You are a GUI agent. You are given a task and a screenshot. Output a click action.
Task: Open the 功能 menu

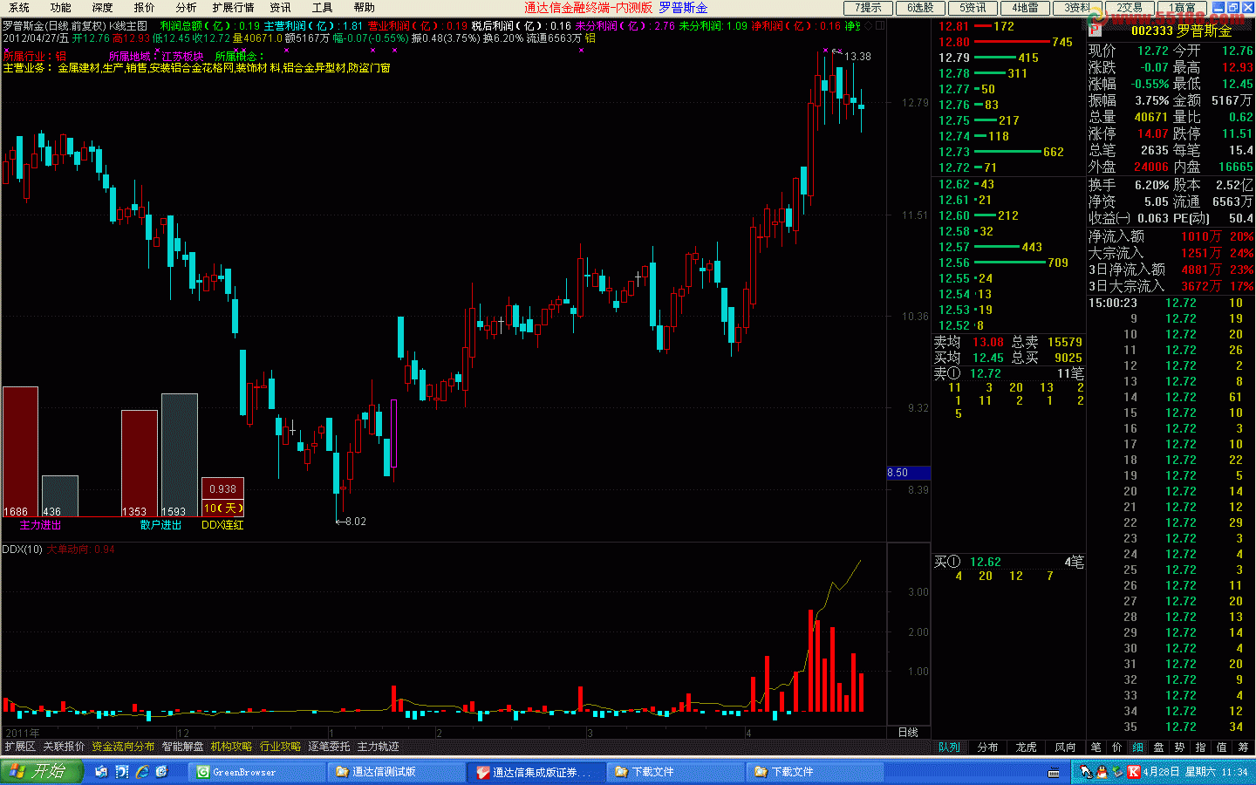(x=60, y=7)
